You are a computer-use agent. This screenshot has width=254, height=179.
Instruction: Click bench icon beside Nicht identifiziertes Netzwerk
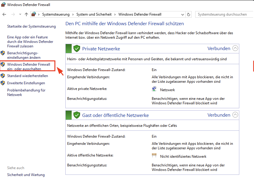point(154,155)
